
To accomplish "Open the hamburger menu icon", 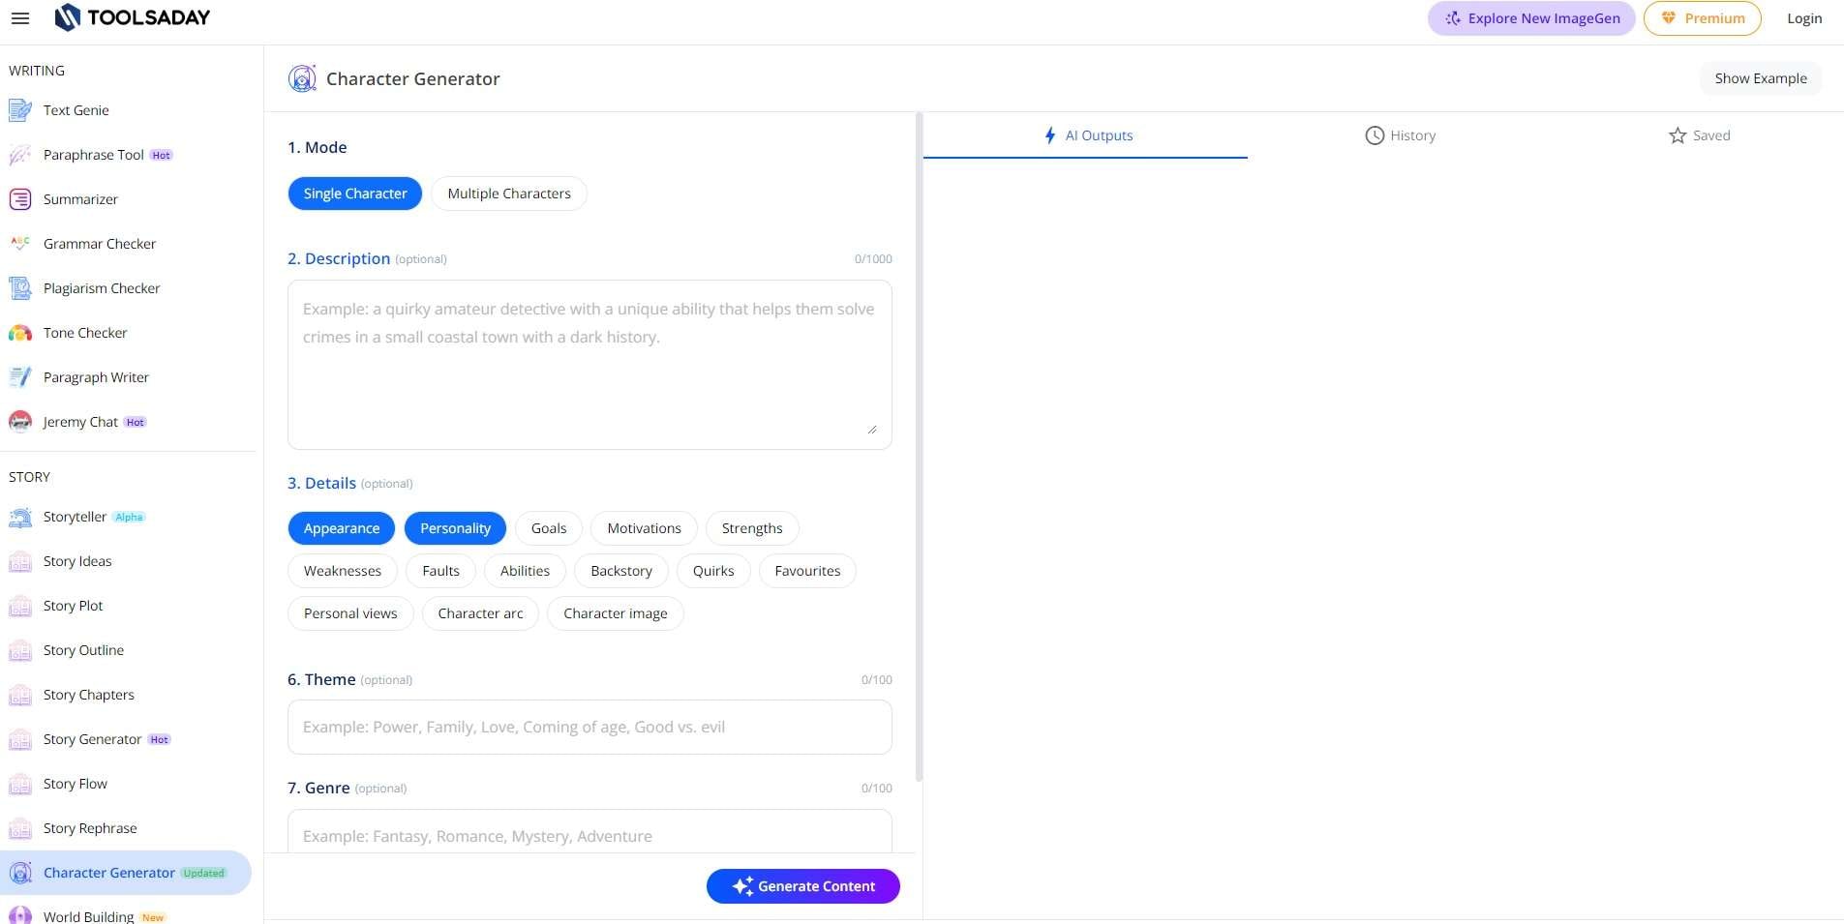I will (x=20, y=18).
